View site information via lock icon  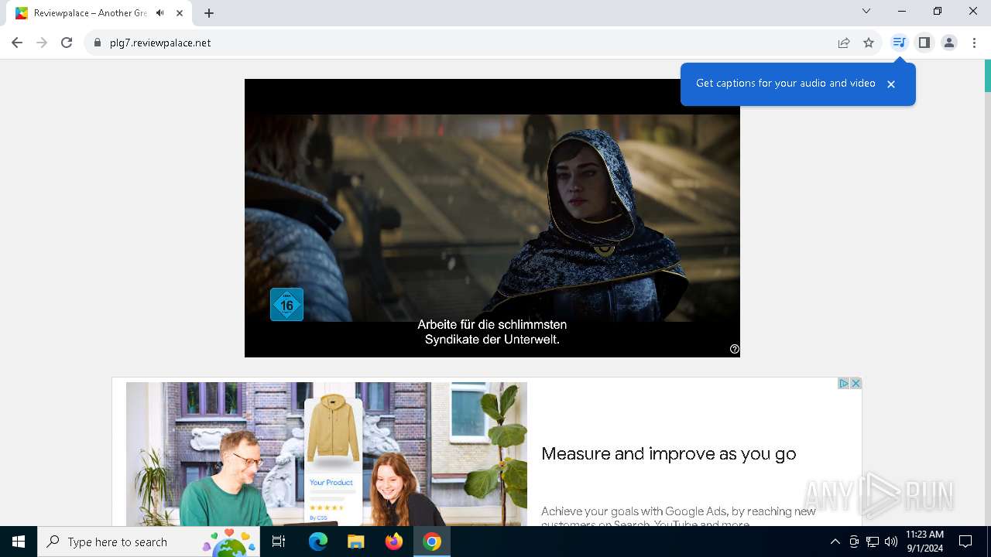coord(98,43)
